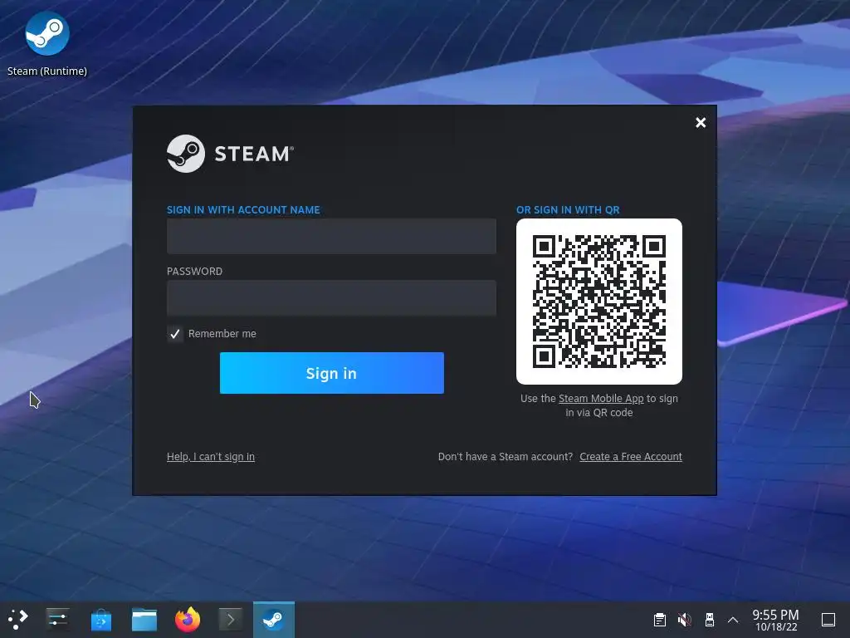Screen dimensions: 850x638
Task: Open the clipboard tray icon
Action: pos(660,620)
